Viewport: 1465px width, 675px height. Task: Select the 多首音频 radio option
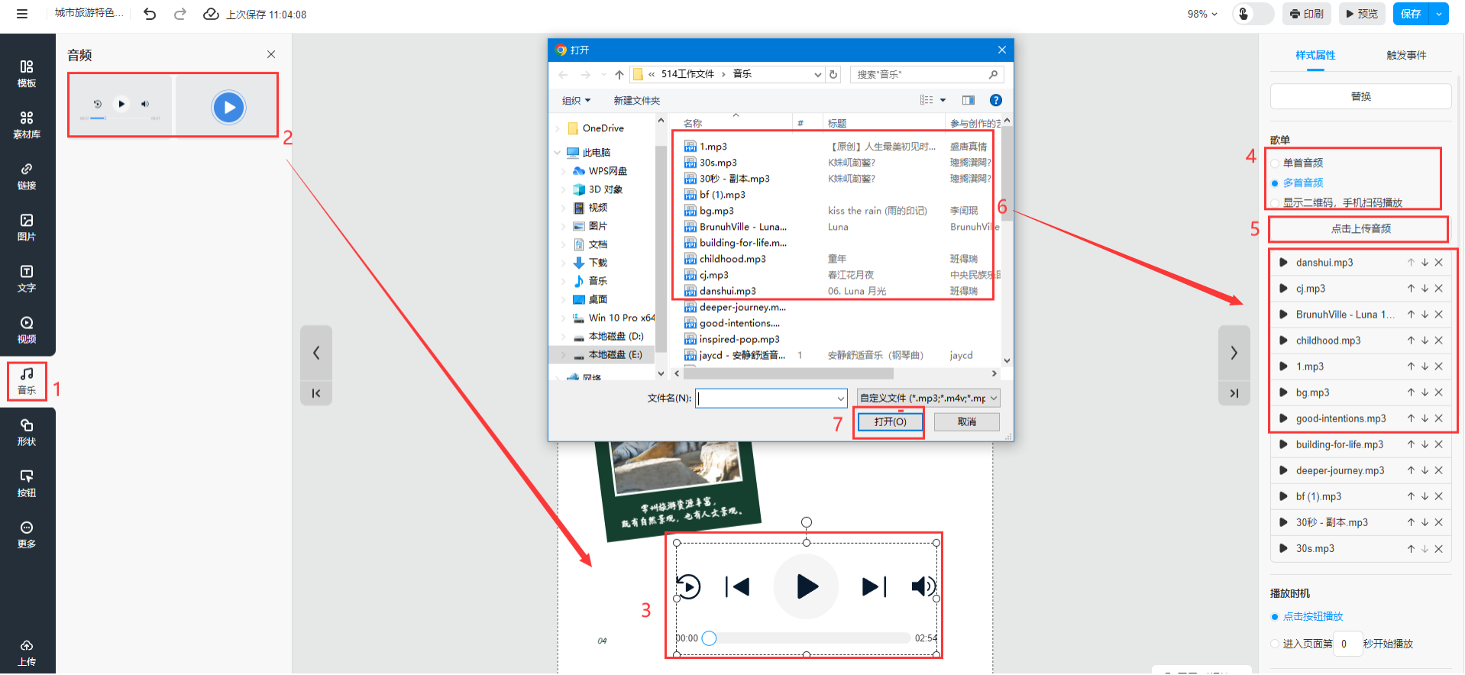click(x=1275, y=183)
